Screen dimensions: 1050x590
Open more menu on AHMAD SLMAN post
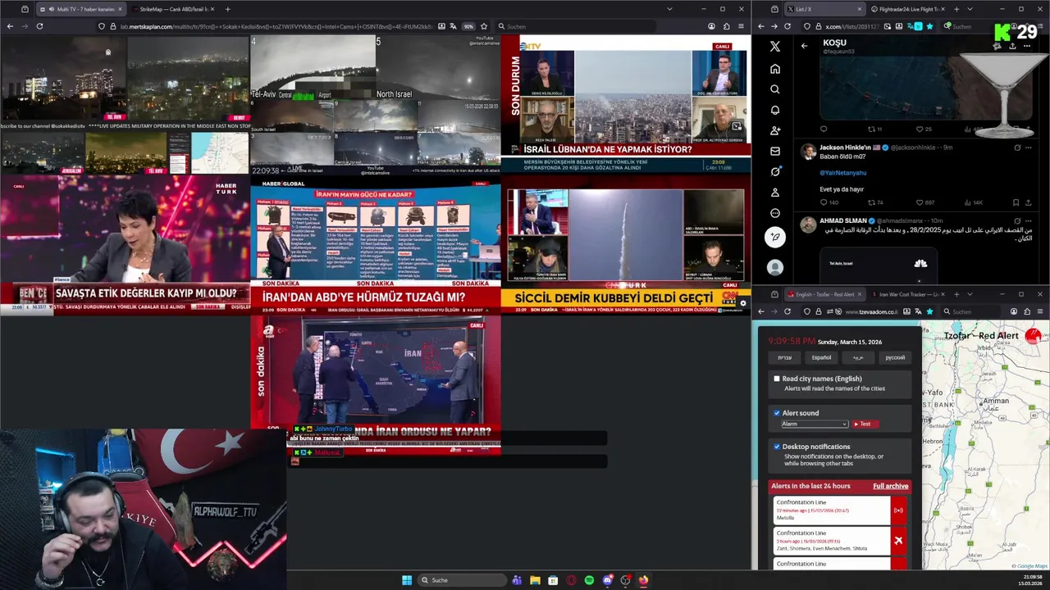tap(1029, 220)
